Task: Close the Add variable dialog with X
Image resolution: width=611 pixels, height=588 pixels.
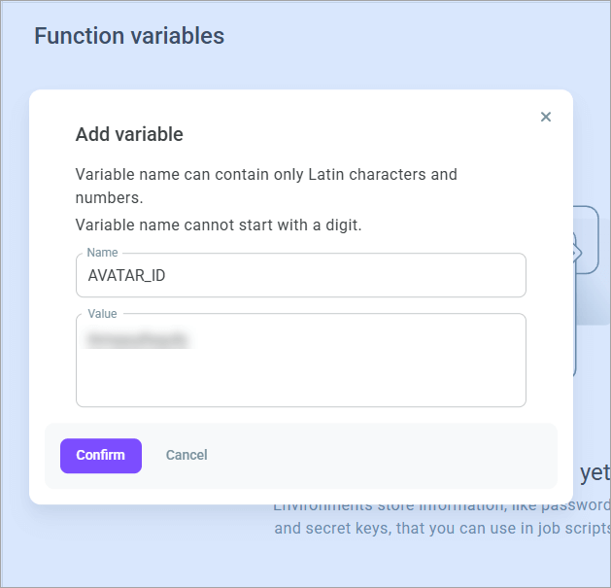Action: tap(546, 117)
